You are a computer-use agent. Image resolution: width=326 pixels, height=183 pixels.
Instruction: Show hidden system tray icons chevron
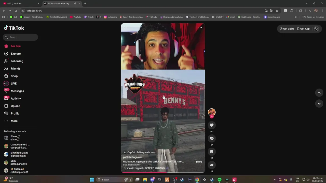click(275, 180)
